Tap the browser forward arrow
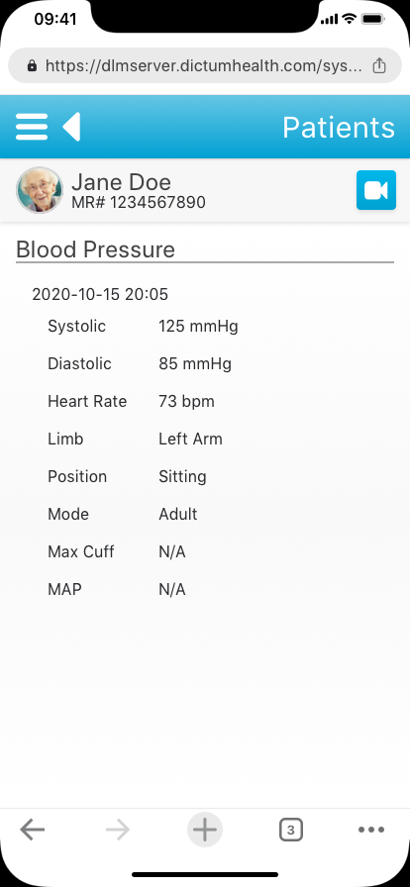410x887 pixels. (118, 830)
